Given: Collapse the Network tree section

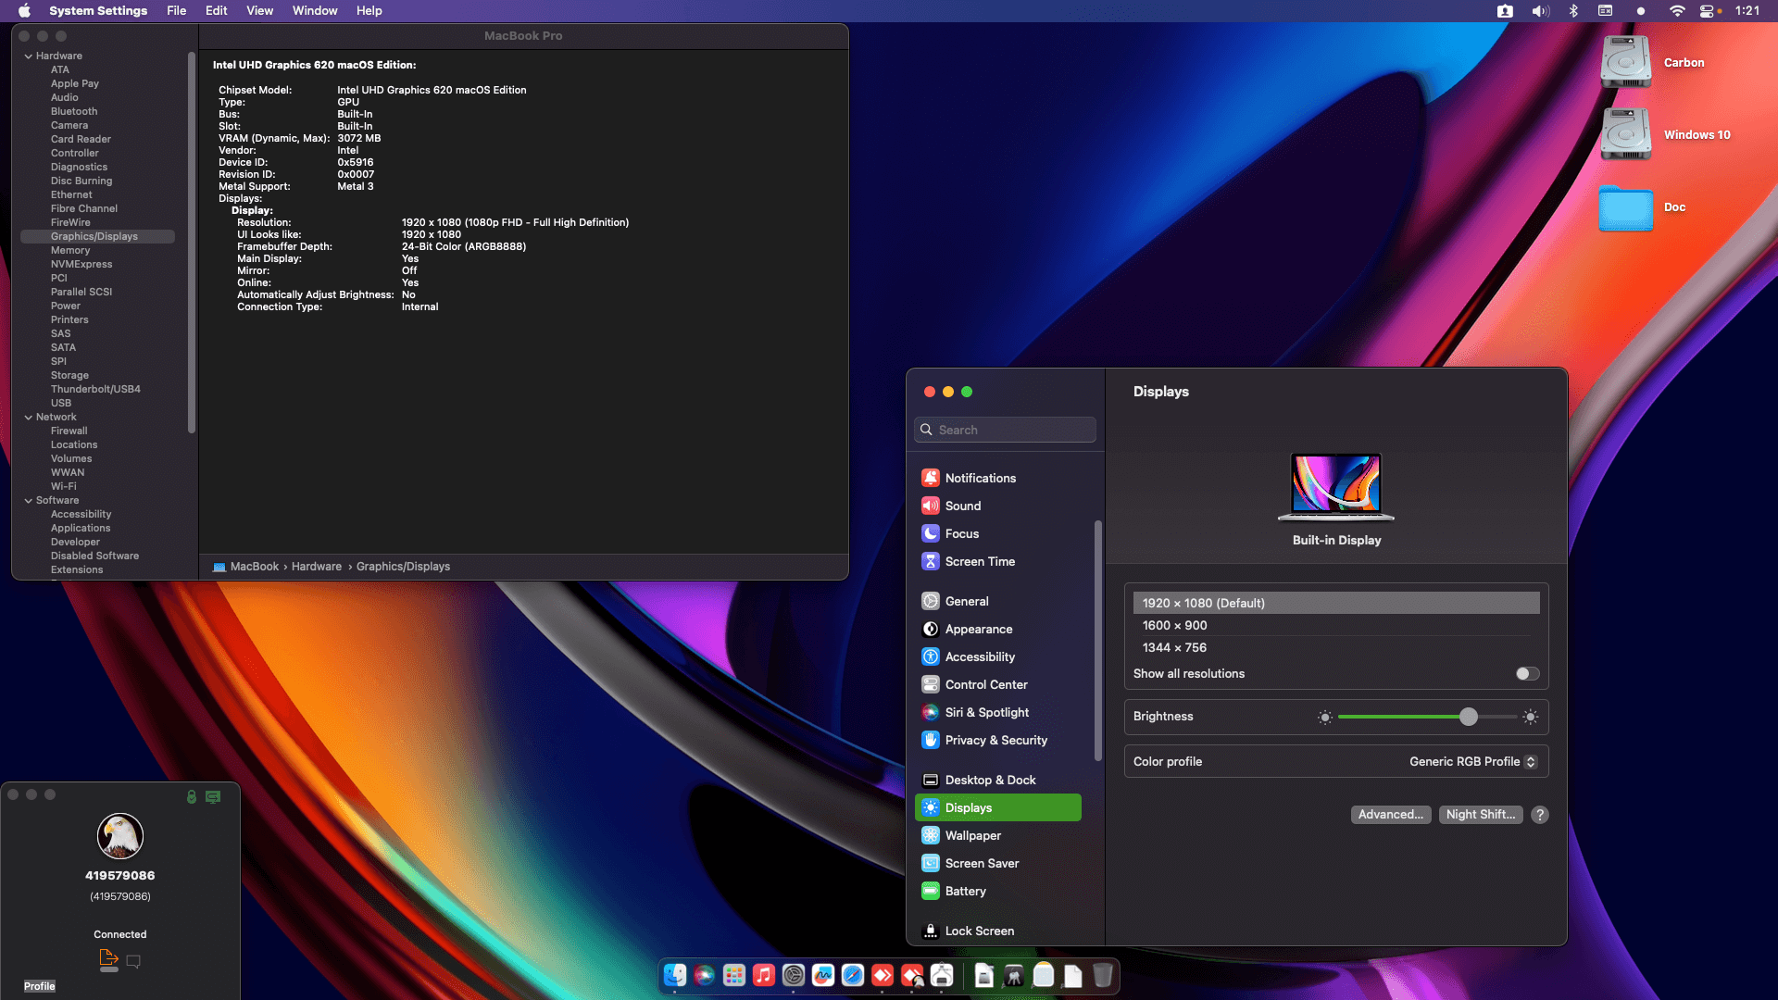Looking at the screenshot, I should pyautogui.click(x=29, y=418).
